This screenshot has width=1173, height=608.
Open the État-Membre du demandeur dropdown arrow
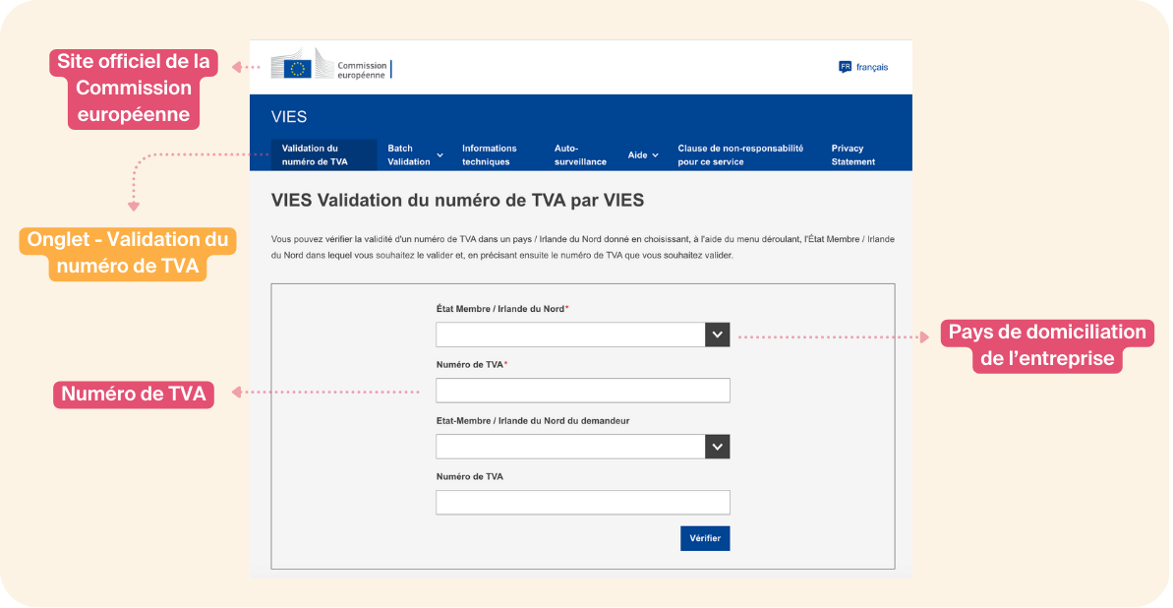(718, 447)
